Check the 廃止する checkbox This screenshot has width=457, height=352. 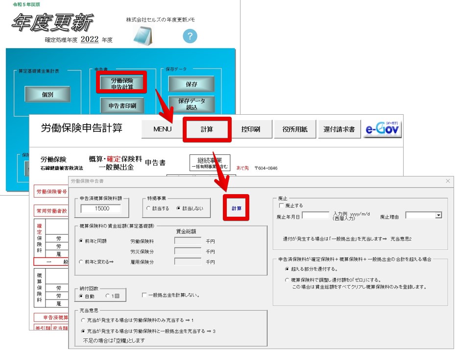pos(291,205)
